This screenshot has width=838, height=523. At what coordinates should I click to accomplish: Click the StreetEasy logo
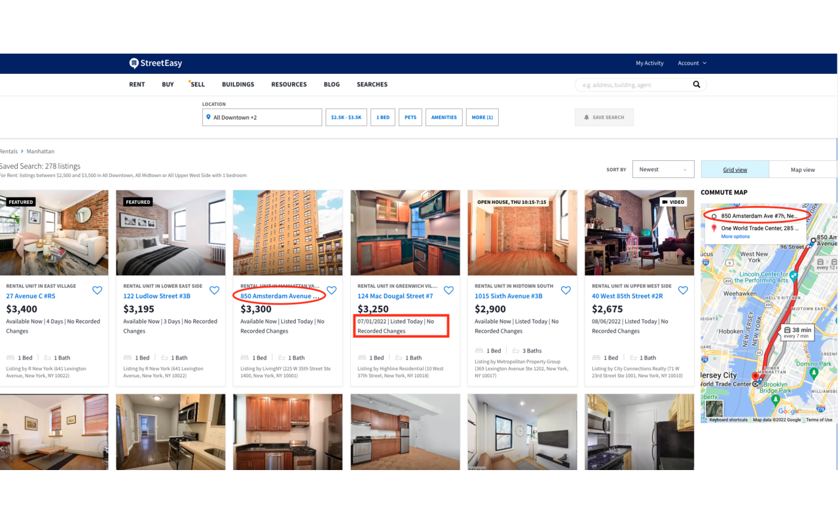[x=156, y=63]
